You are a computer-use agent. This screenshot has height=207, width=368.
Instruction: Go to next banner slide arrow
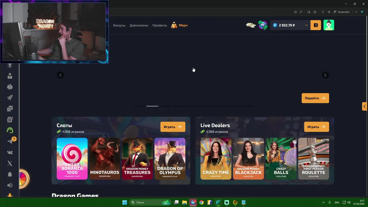tap(325, 75)
